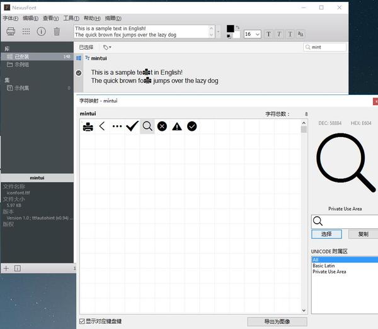Click the mintui header in details panel
This screenshot has width=378, height=329.
point(37,178)
